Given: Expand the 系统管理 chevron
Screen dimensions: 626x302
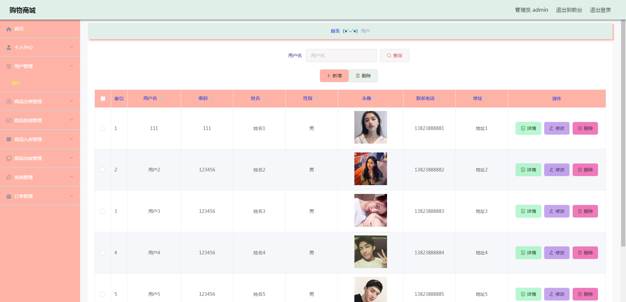Looking at the screenshot, I should pos(72,177).
